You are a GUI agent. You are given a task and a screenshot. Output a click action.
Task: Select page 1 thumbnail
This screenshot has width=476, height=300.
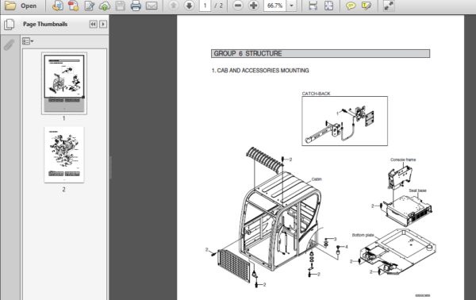point(64,83)
